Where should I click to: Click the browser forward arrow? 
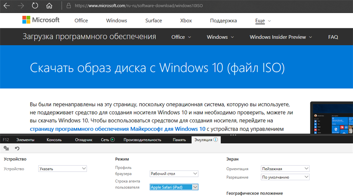[21, 6]
